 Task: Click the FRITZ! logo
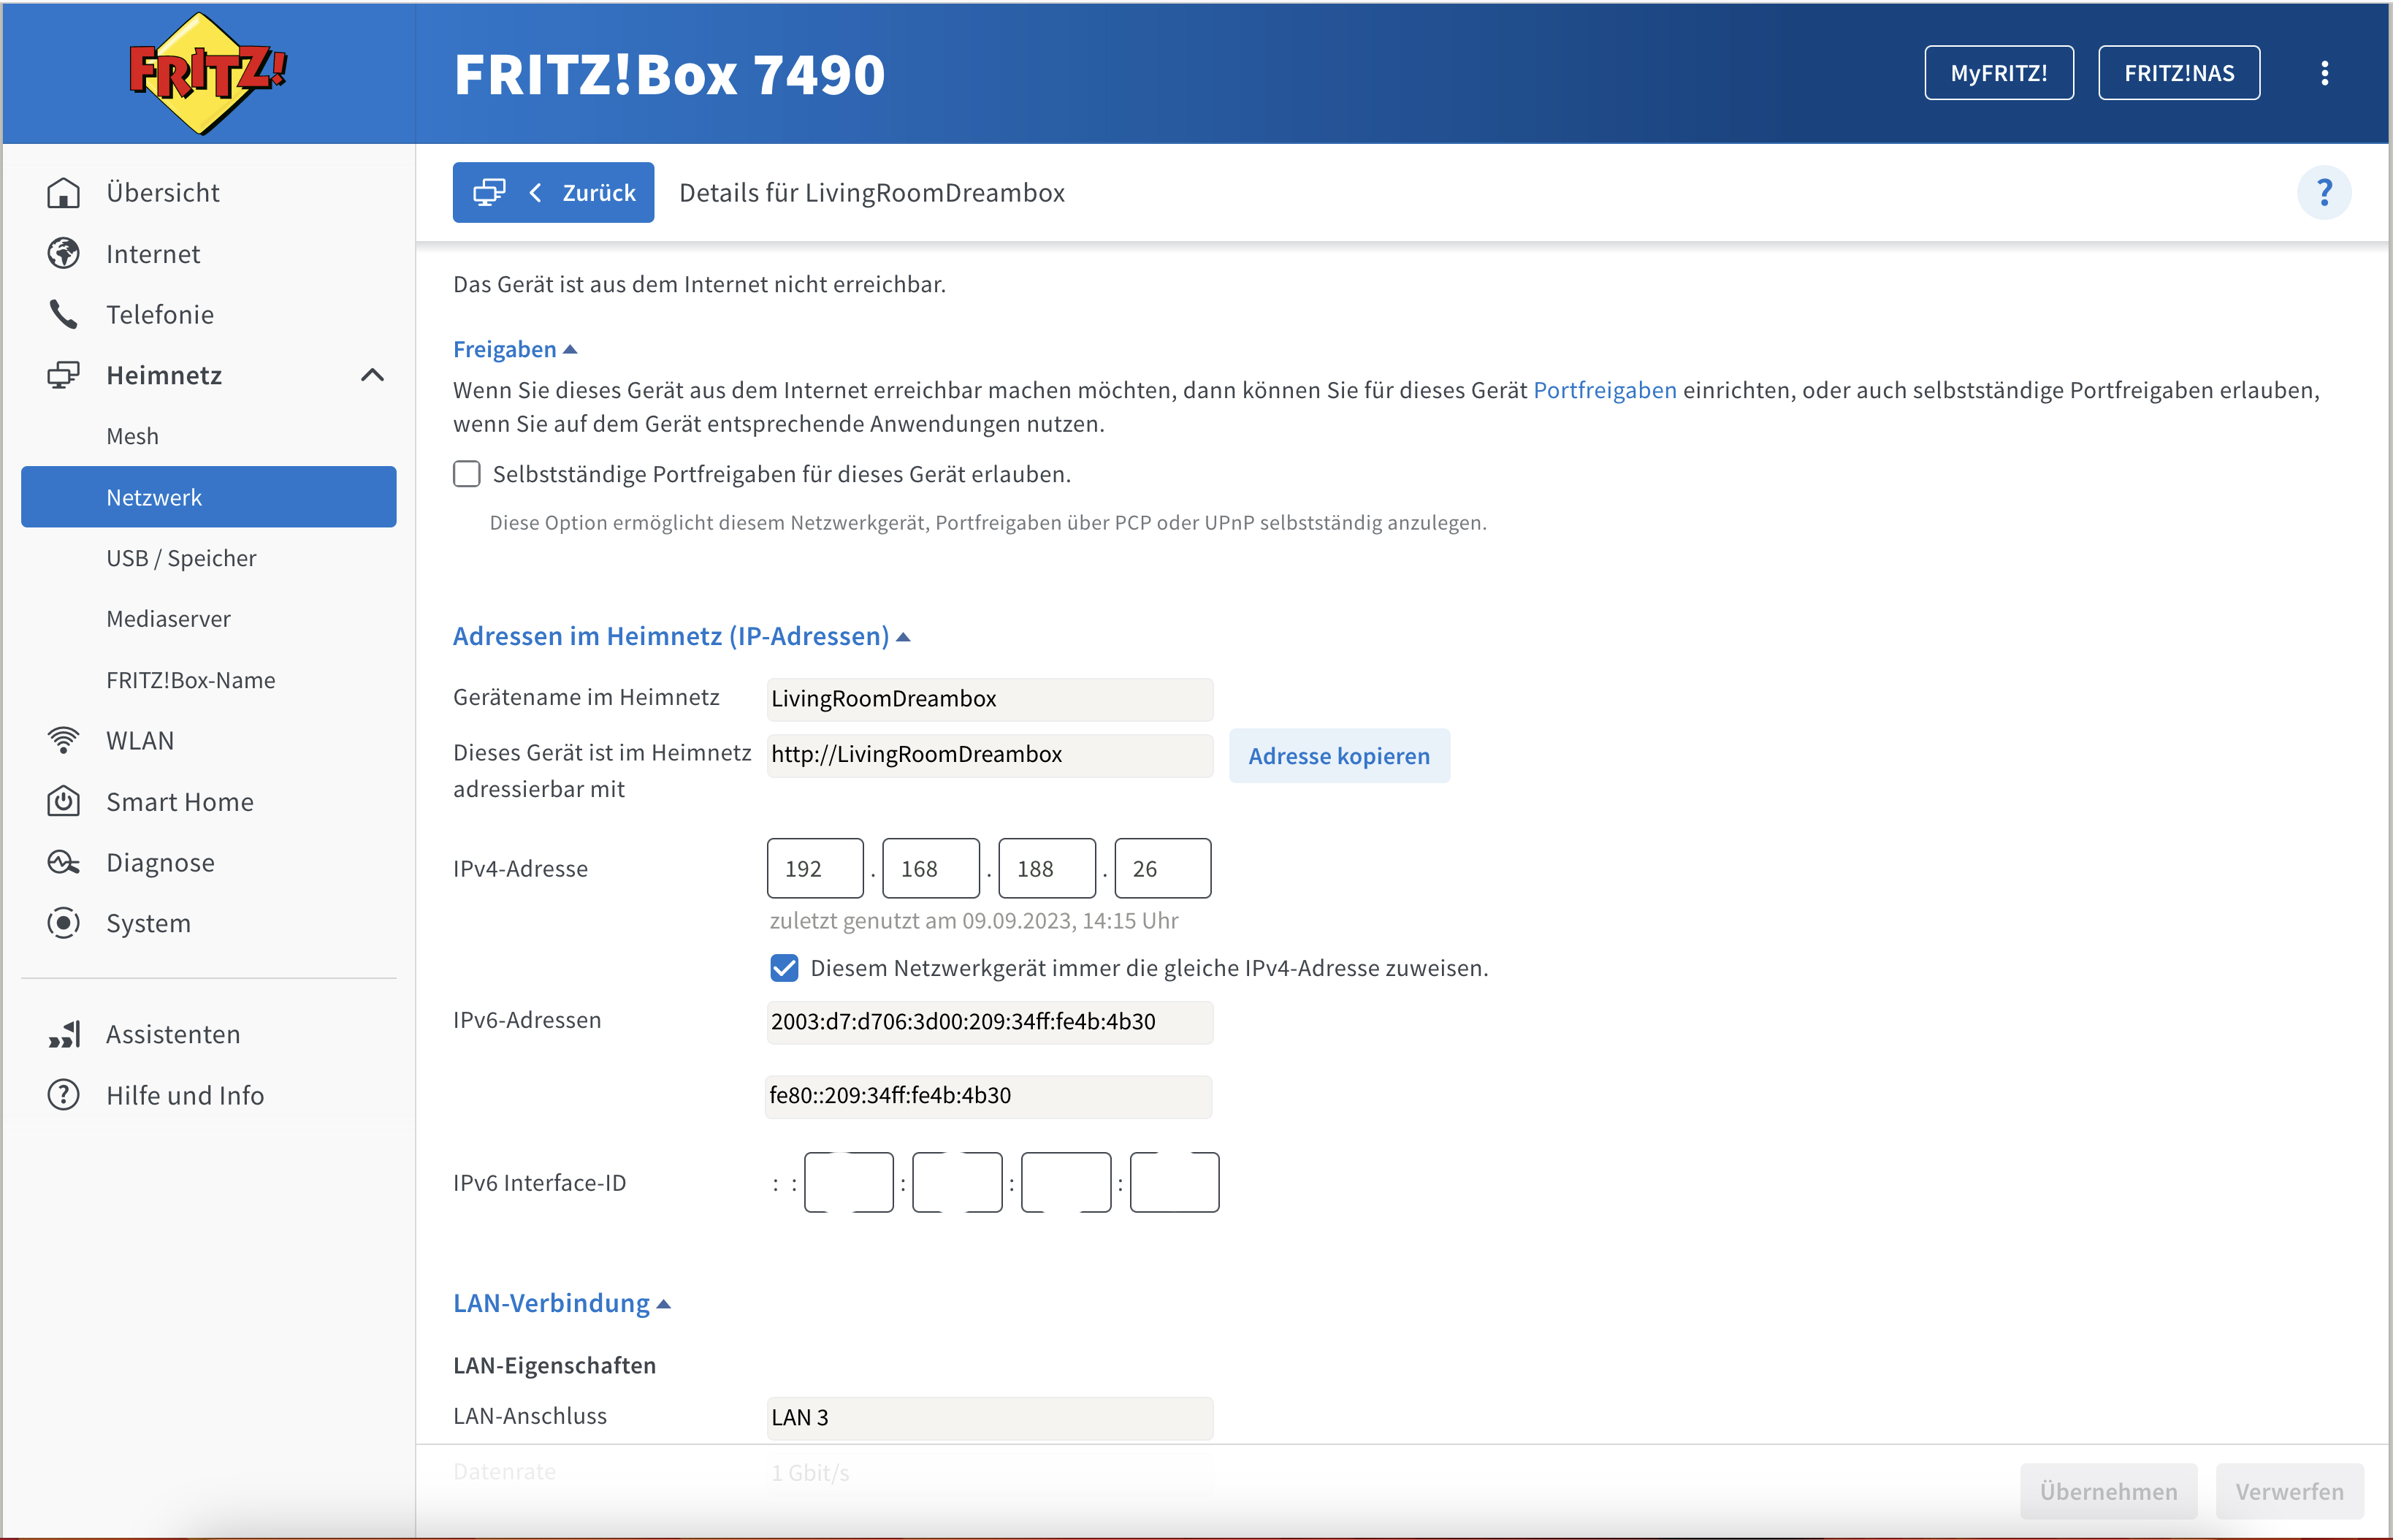pos(208,73)
